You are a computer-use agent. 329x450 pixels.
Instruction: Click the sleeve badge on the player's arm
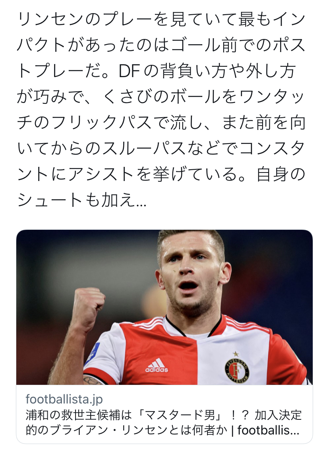click(x=95, y=353)
